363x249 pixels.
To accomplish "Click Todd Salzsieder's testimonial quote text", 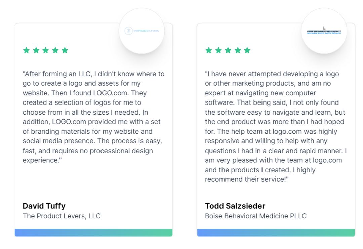I will click(276, 127).
